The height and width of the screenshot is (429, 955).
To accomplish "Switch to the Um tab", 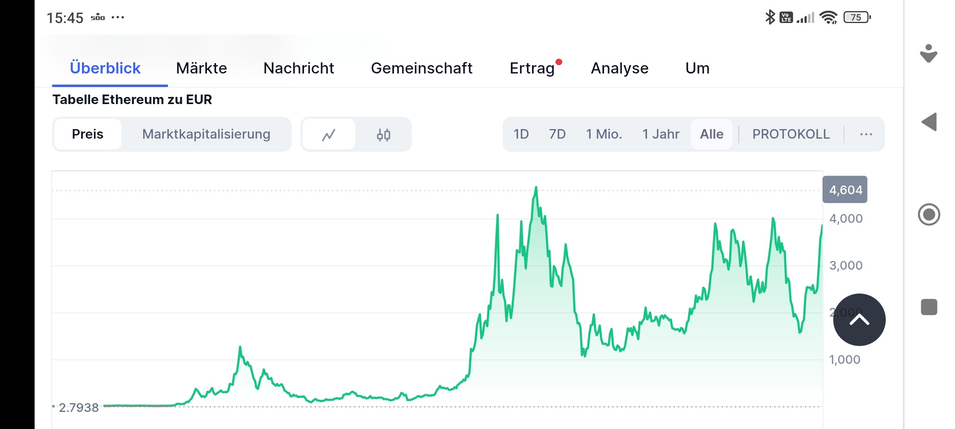I will pyautogui.click(x=698, y=68).
